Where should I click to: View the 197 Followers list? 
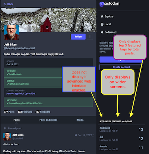[x=43, y=112]
